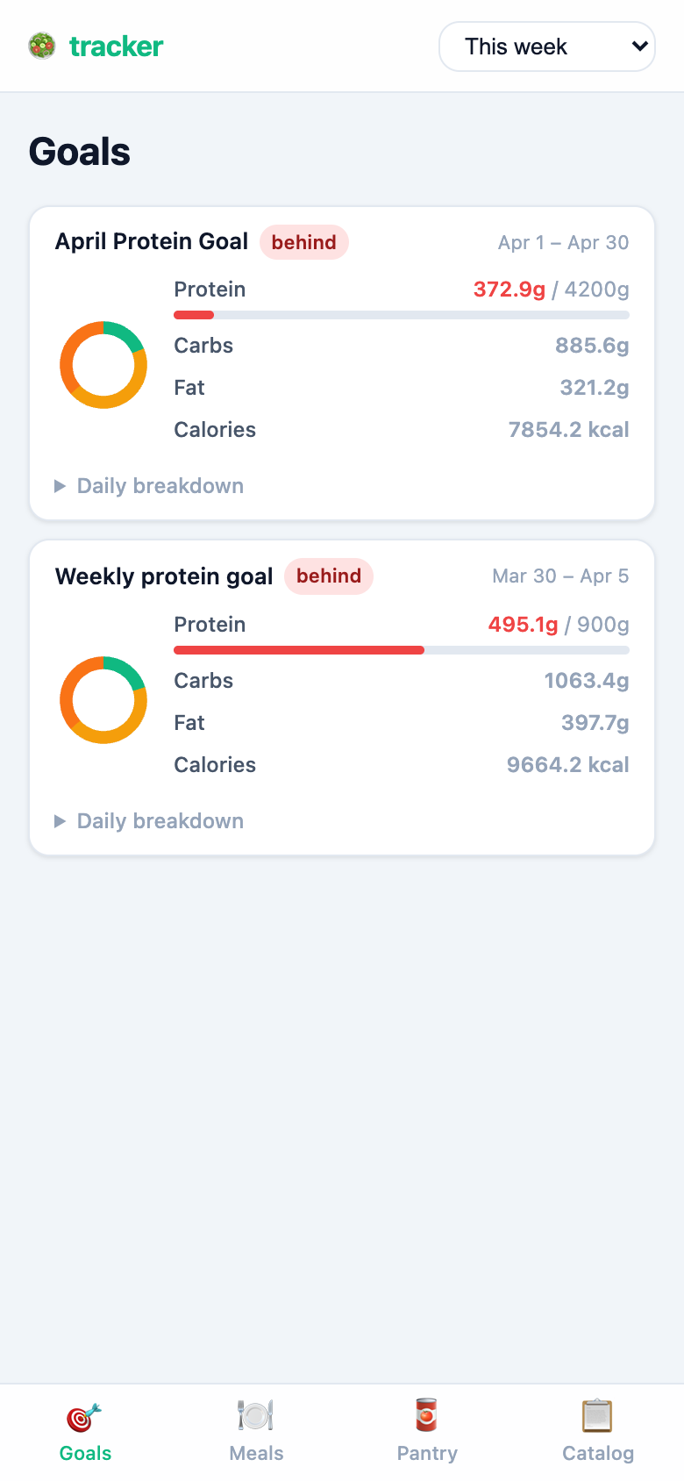Click the Weekly protein goal donut chart
This screenshot has width=684, height=1481.
(103, 700)
